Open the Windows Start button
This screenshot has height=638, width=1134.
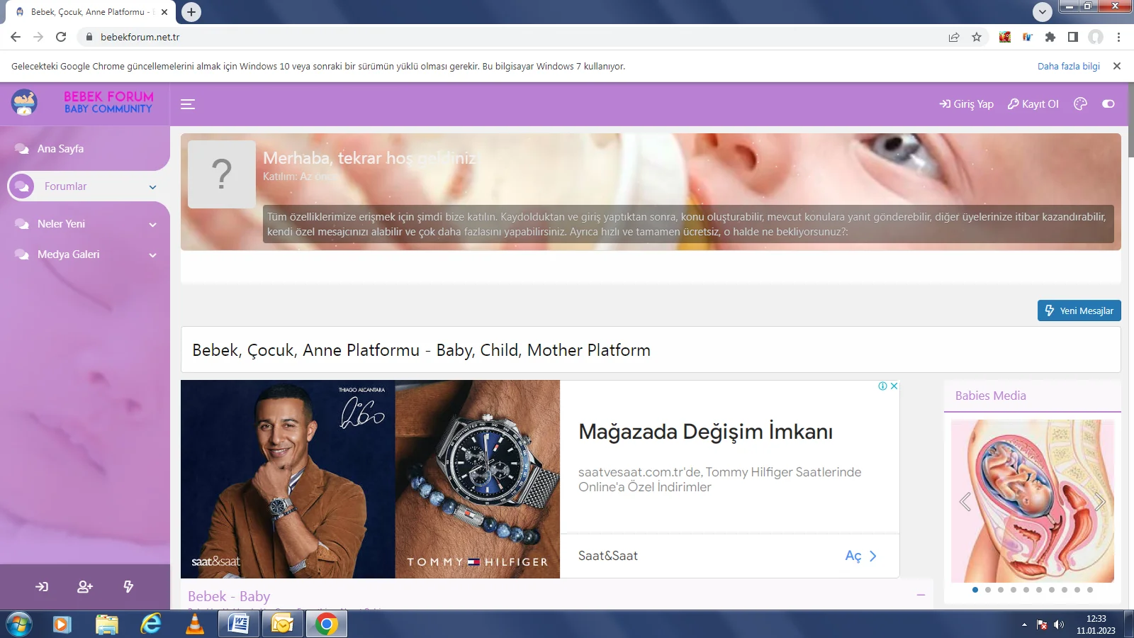(x=19, y=625)
